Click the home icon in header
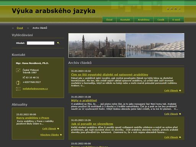Image resolution: width=196 pixels, height=147 pixels. [168, 9]
